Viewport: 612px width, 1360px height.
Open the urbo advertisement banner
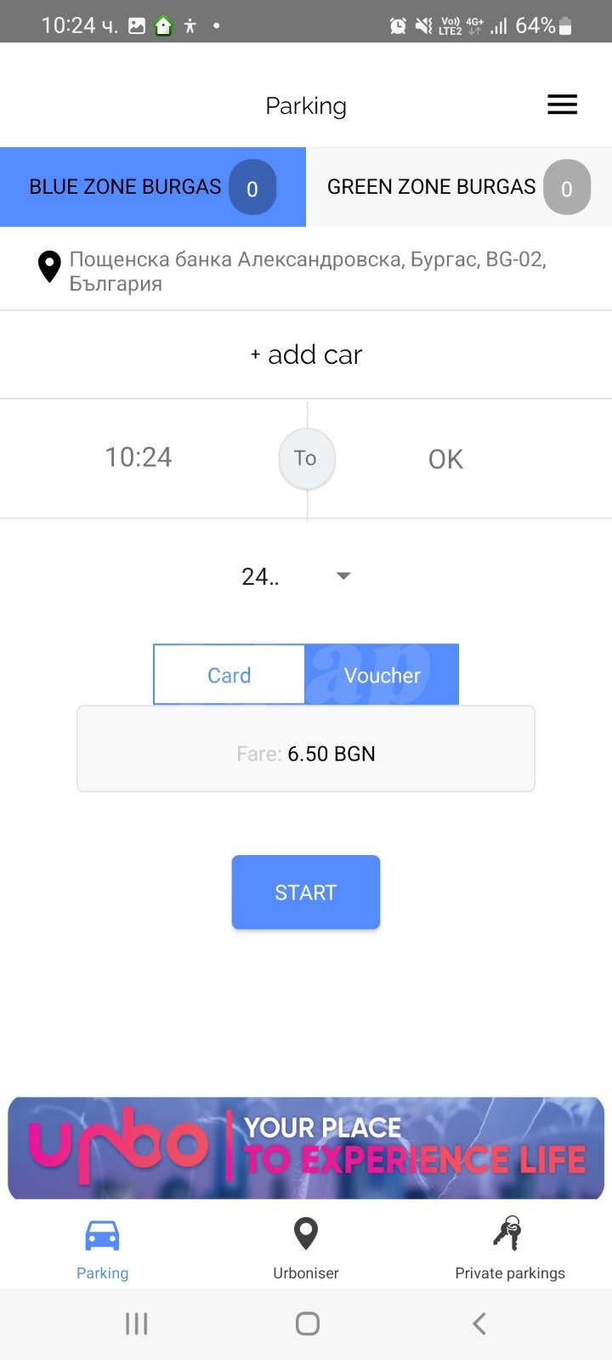tap(306, 1147)
